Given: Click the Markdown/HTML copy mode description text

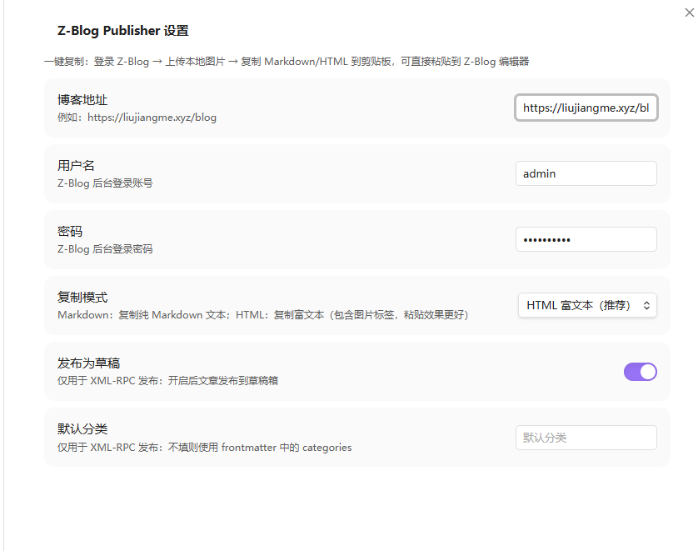Looking at the screenshot, I should (263, 315).
